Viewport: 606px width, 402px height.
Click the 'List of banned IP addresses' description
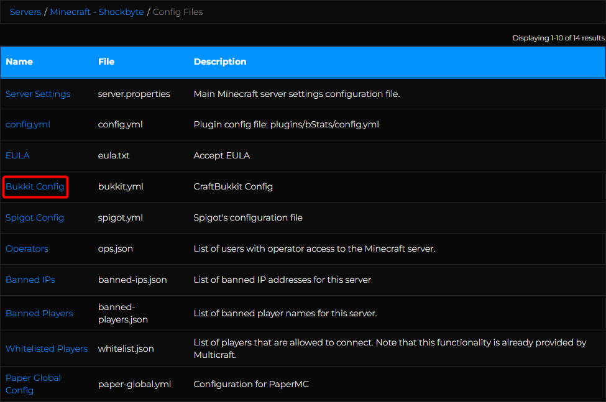click(x=283, y=280)
